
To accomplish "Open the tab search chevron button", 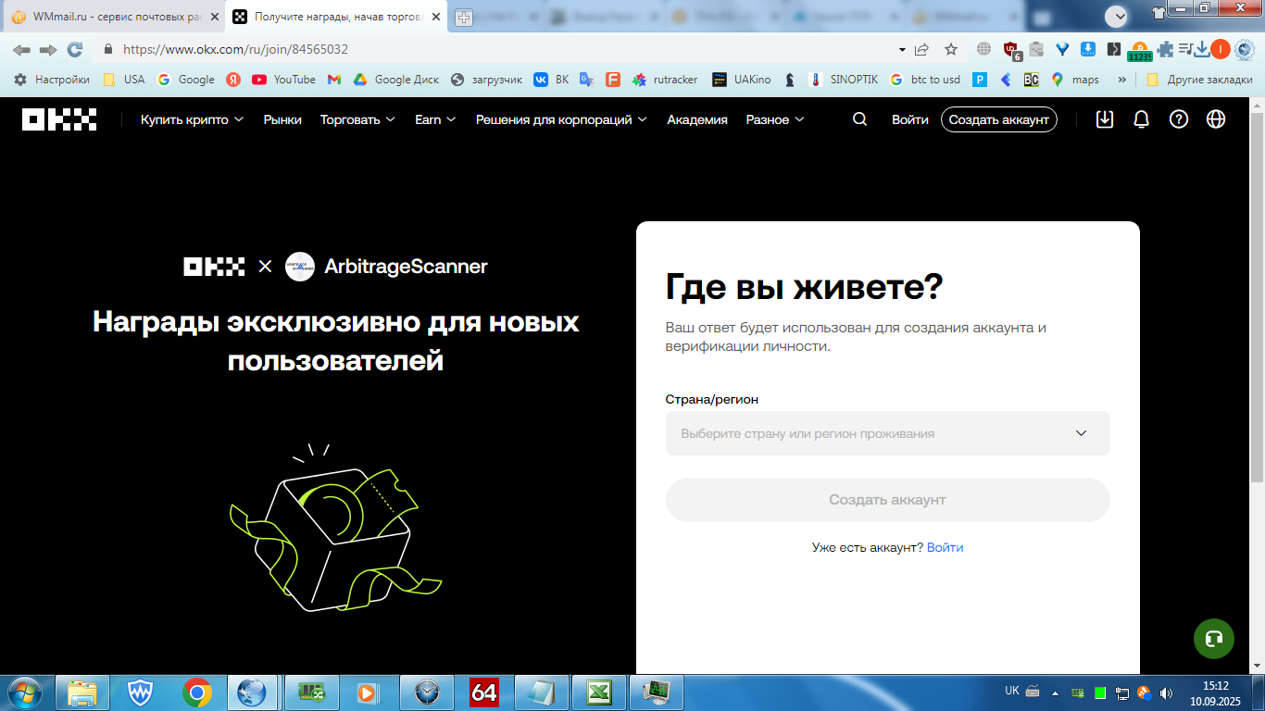I will [1117, 16].
